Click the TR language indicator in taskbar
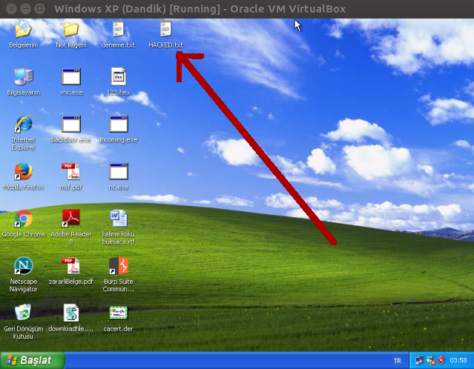 [397, 361]
